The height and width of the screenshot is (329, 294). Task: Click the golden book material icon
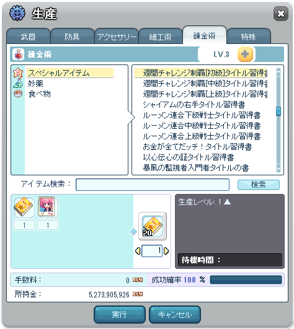pos(24,208)
